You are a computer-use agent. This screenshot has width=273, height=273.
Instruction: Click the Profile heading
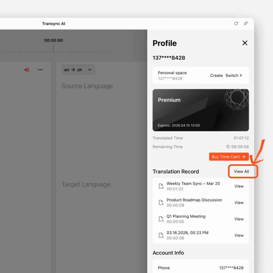click(164, 43)
